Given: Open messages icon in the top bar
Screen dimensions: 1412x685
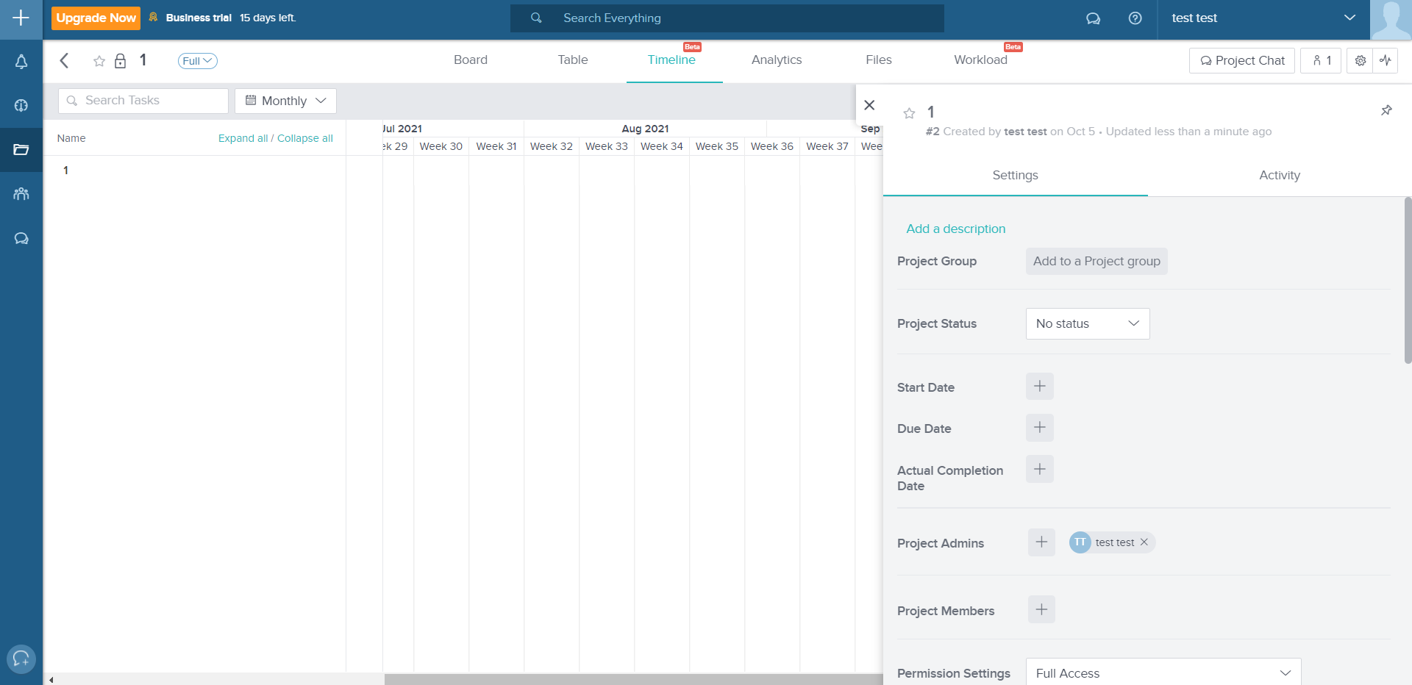Looking at the screenshot, I should pyautogui.click(x=1093, y=18).
